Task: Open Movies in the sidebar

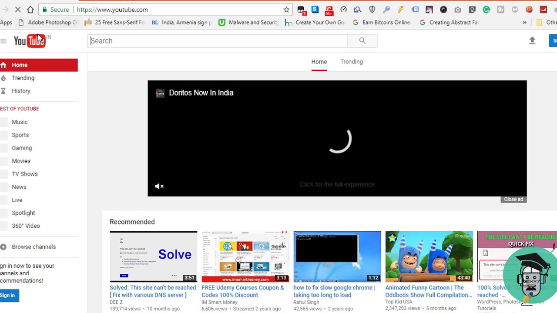Action: (x=21, y=161)
